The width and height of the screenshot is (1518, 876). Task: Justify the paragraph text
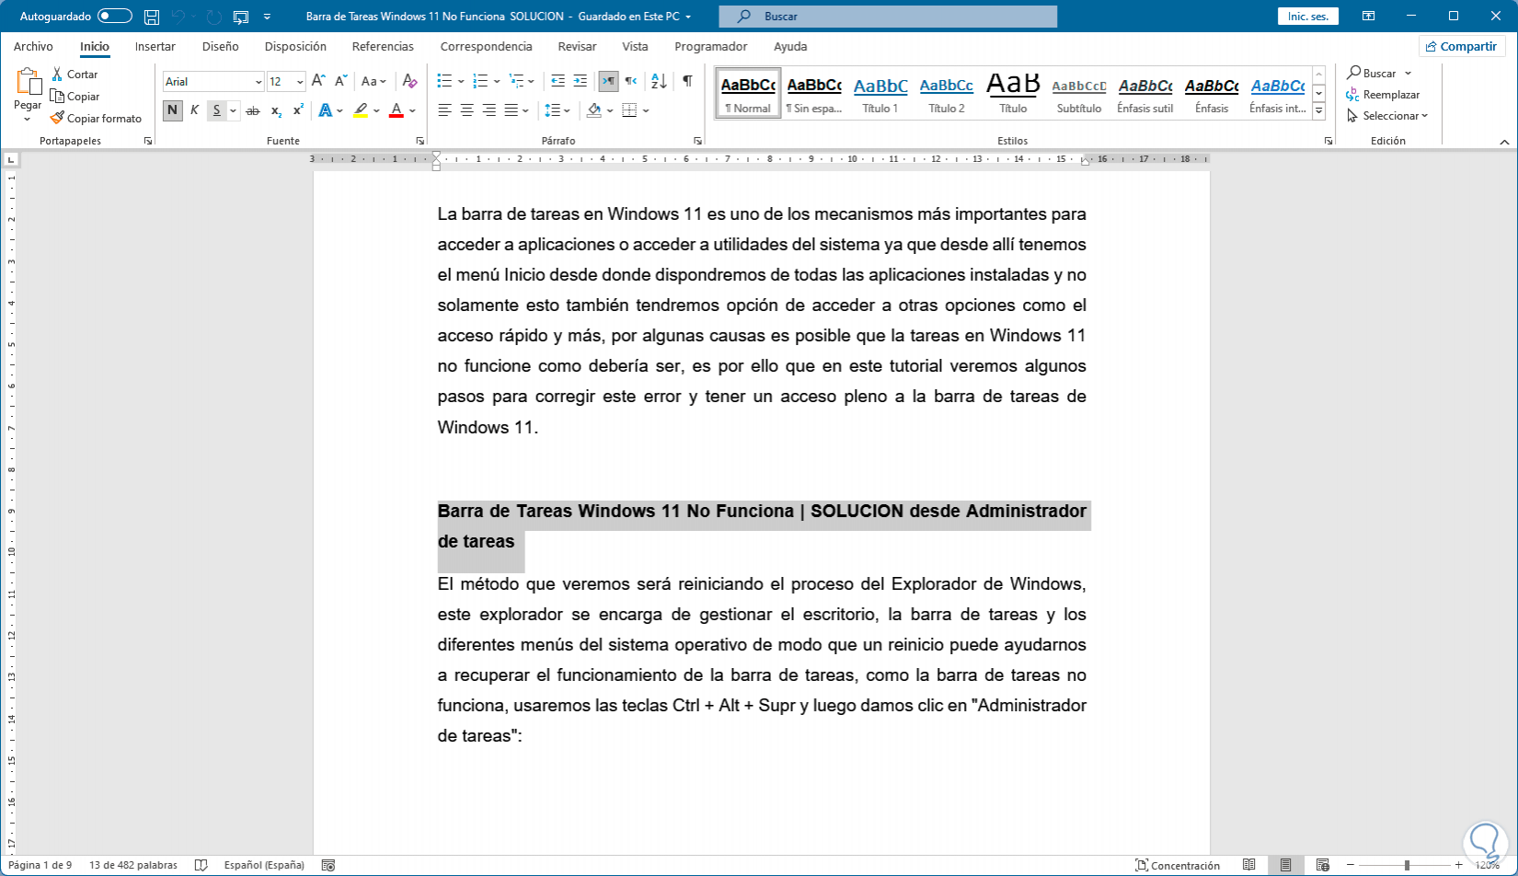512,110
